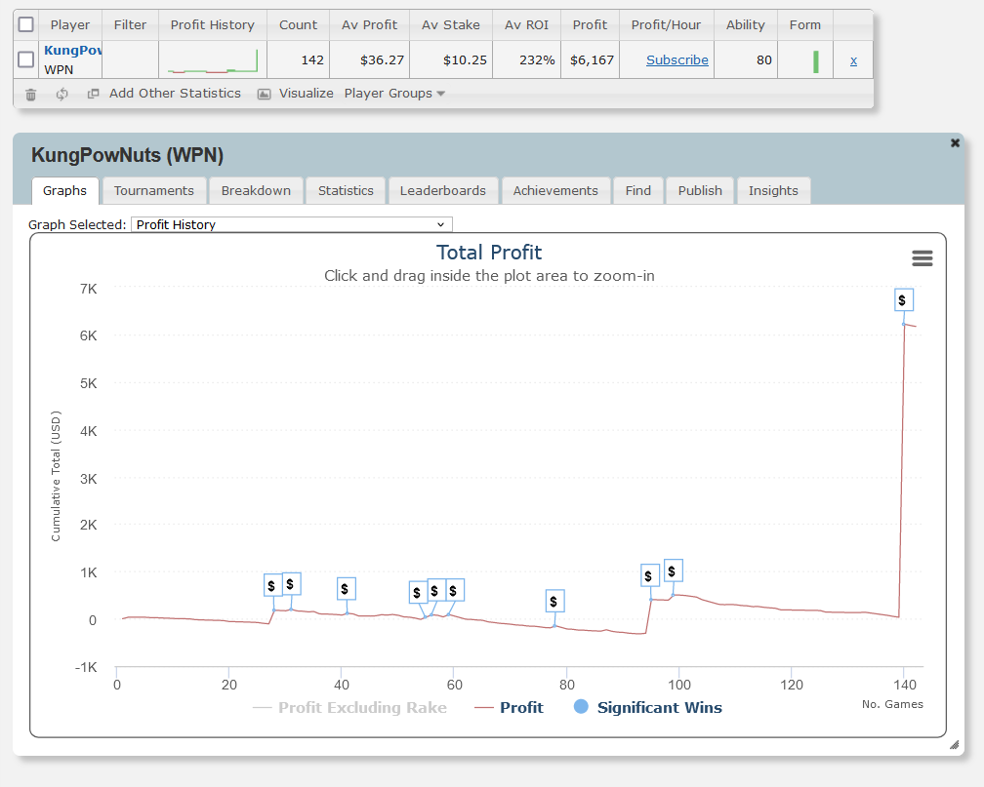Close the KungPowNuts panel
984x787 pixels.
[955, 143]
